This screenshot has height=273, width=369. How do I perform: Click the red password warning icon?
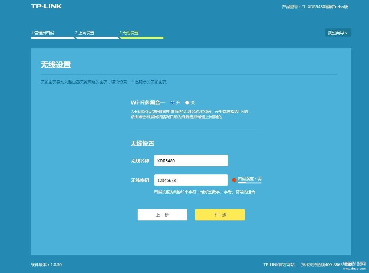tap(234, 180)
